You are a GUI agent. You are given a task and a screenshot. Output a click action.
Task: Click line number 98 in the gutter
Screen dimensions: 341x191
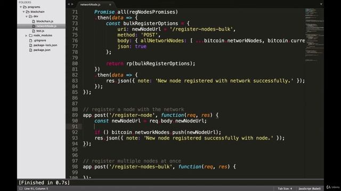click(x=75, y=167)
